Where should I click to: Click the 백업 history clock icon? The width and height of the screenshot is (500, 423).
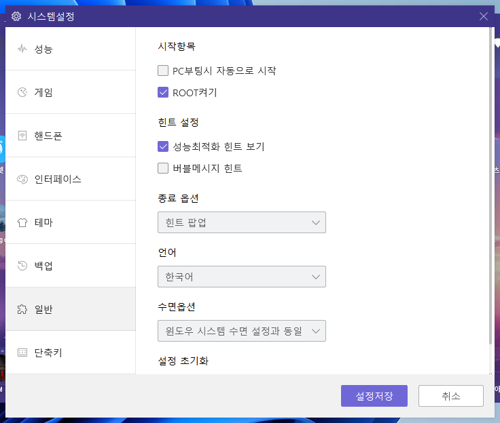(x=22, y=266)
